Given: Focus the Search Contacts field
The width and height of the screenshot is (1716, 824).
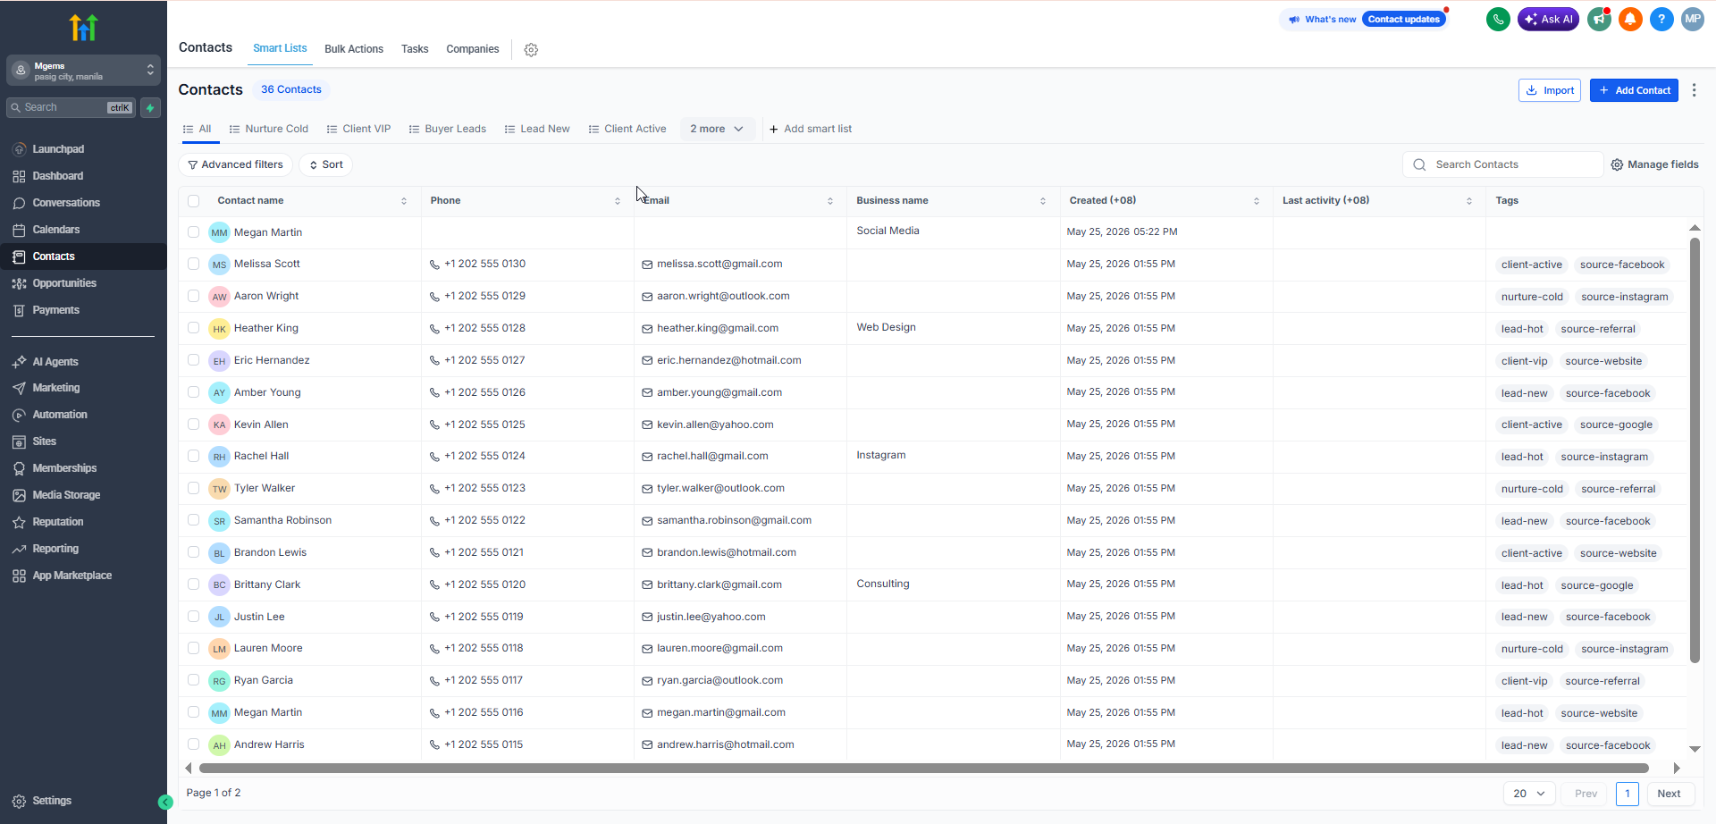Looking at the screenshot, I should tap(1503, 164).
